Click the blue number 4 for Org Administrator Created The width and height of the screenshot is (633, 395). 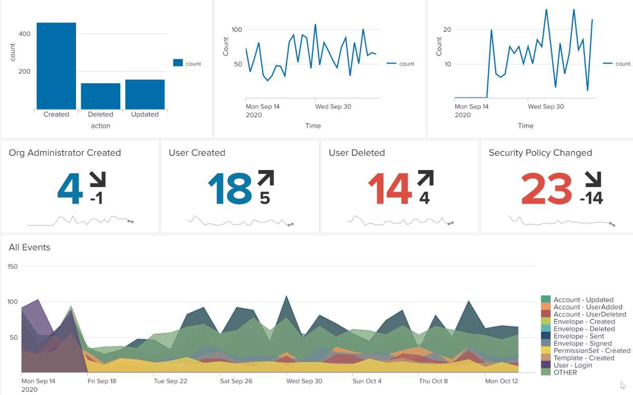click(x=70, y=189)
